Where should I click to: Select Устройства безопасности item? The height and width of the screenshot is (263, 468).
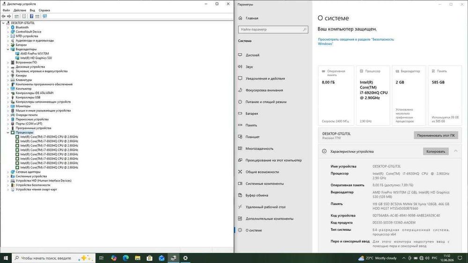(33, 185)
